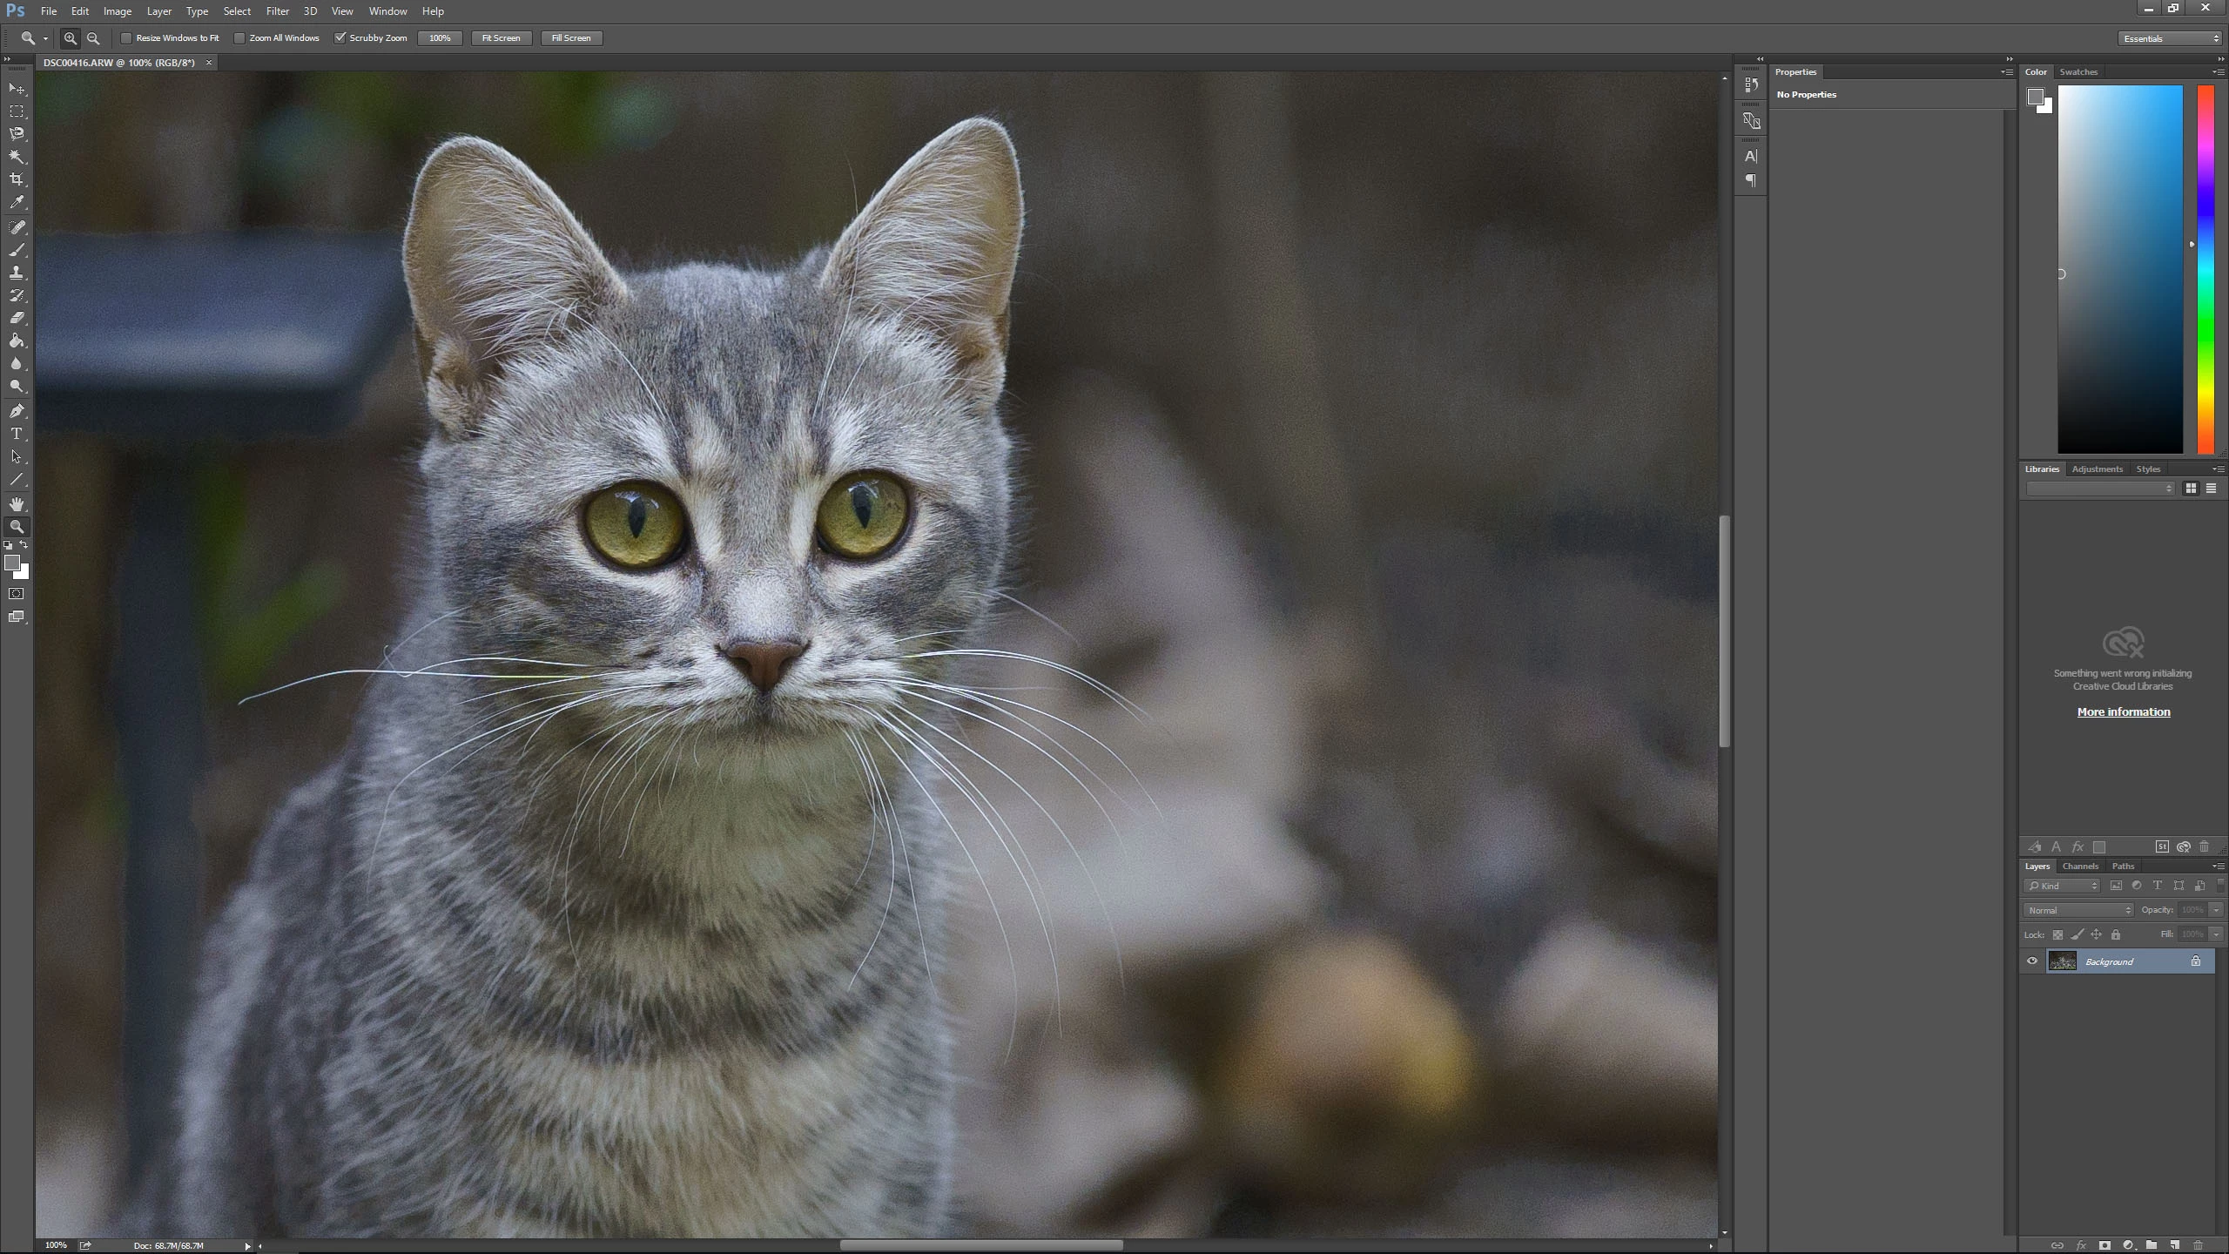Screen dimensions: 2229x1254
Task: Hide the Background layer with eye icon
Action: [2032, 961]
